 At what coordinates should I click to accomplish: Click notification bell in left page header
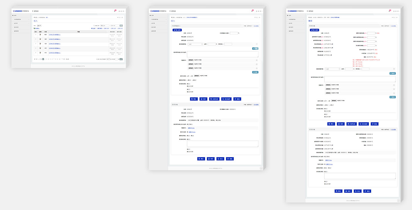point(115,11)
